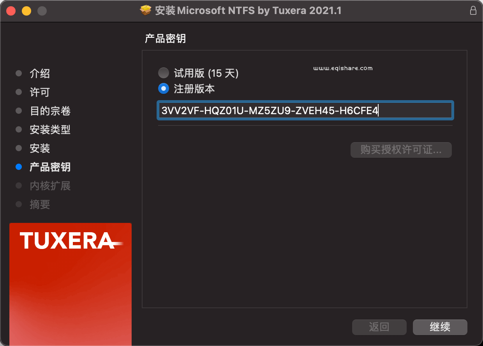Proceed with the 继续 button
The width and height of the screenshot is (483, 346).
pyautogui.click(x=440, y=327)
